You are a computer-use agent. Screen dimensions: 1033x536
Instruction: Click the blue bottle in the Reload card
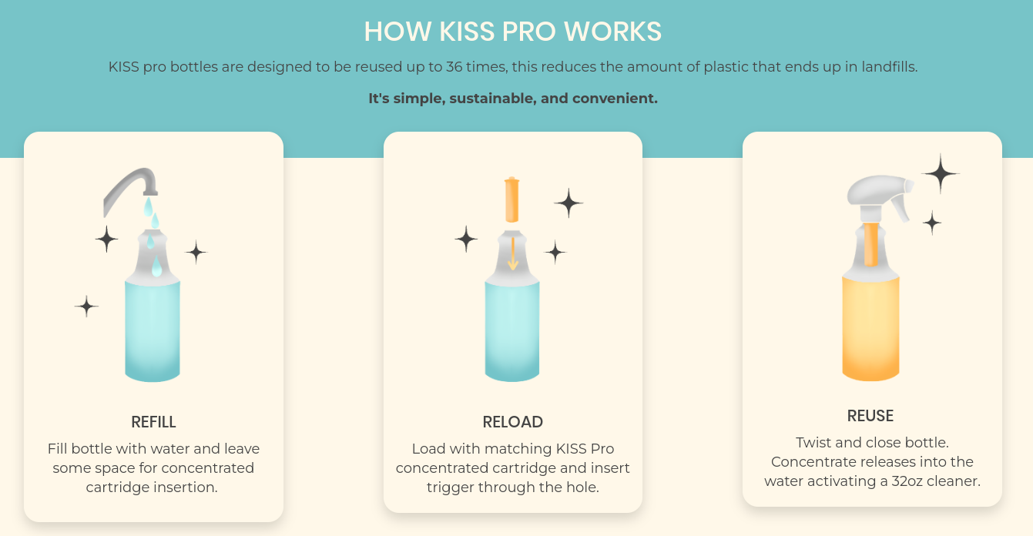tap(512, 327)
